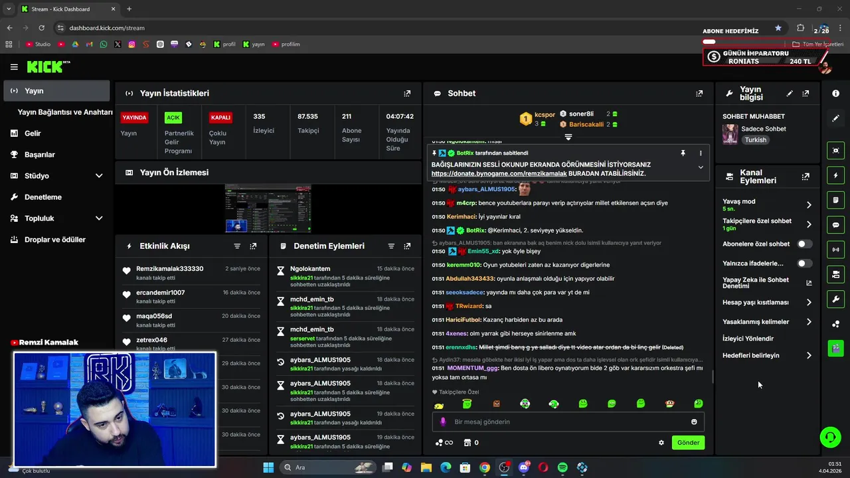Click İzleyici Yönlendir

pos(748,339)
